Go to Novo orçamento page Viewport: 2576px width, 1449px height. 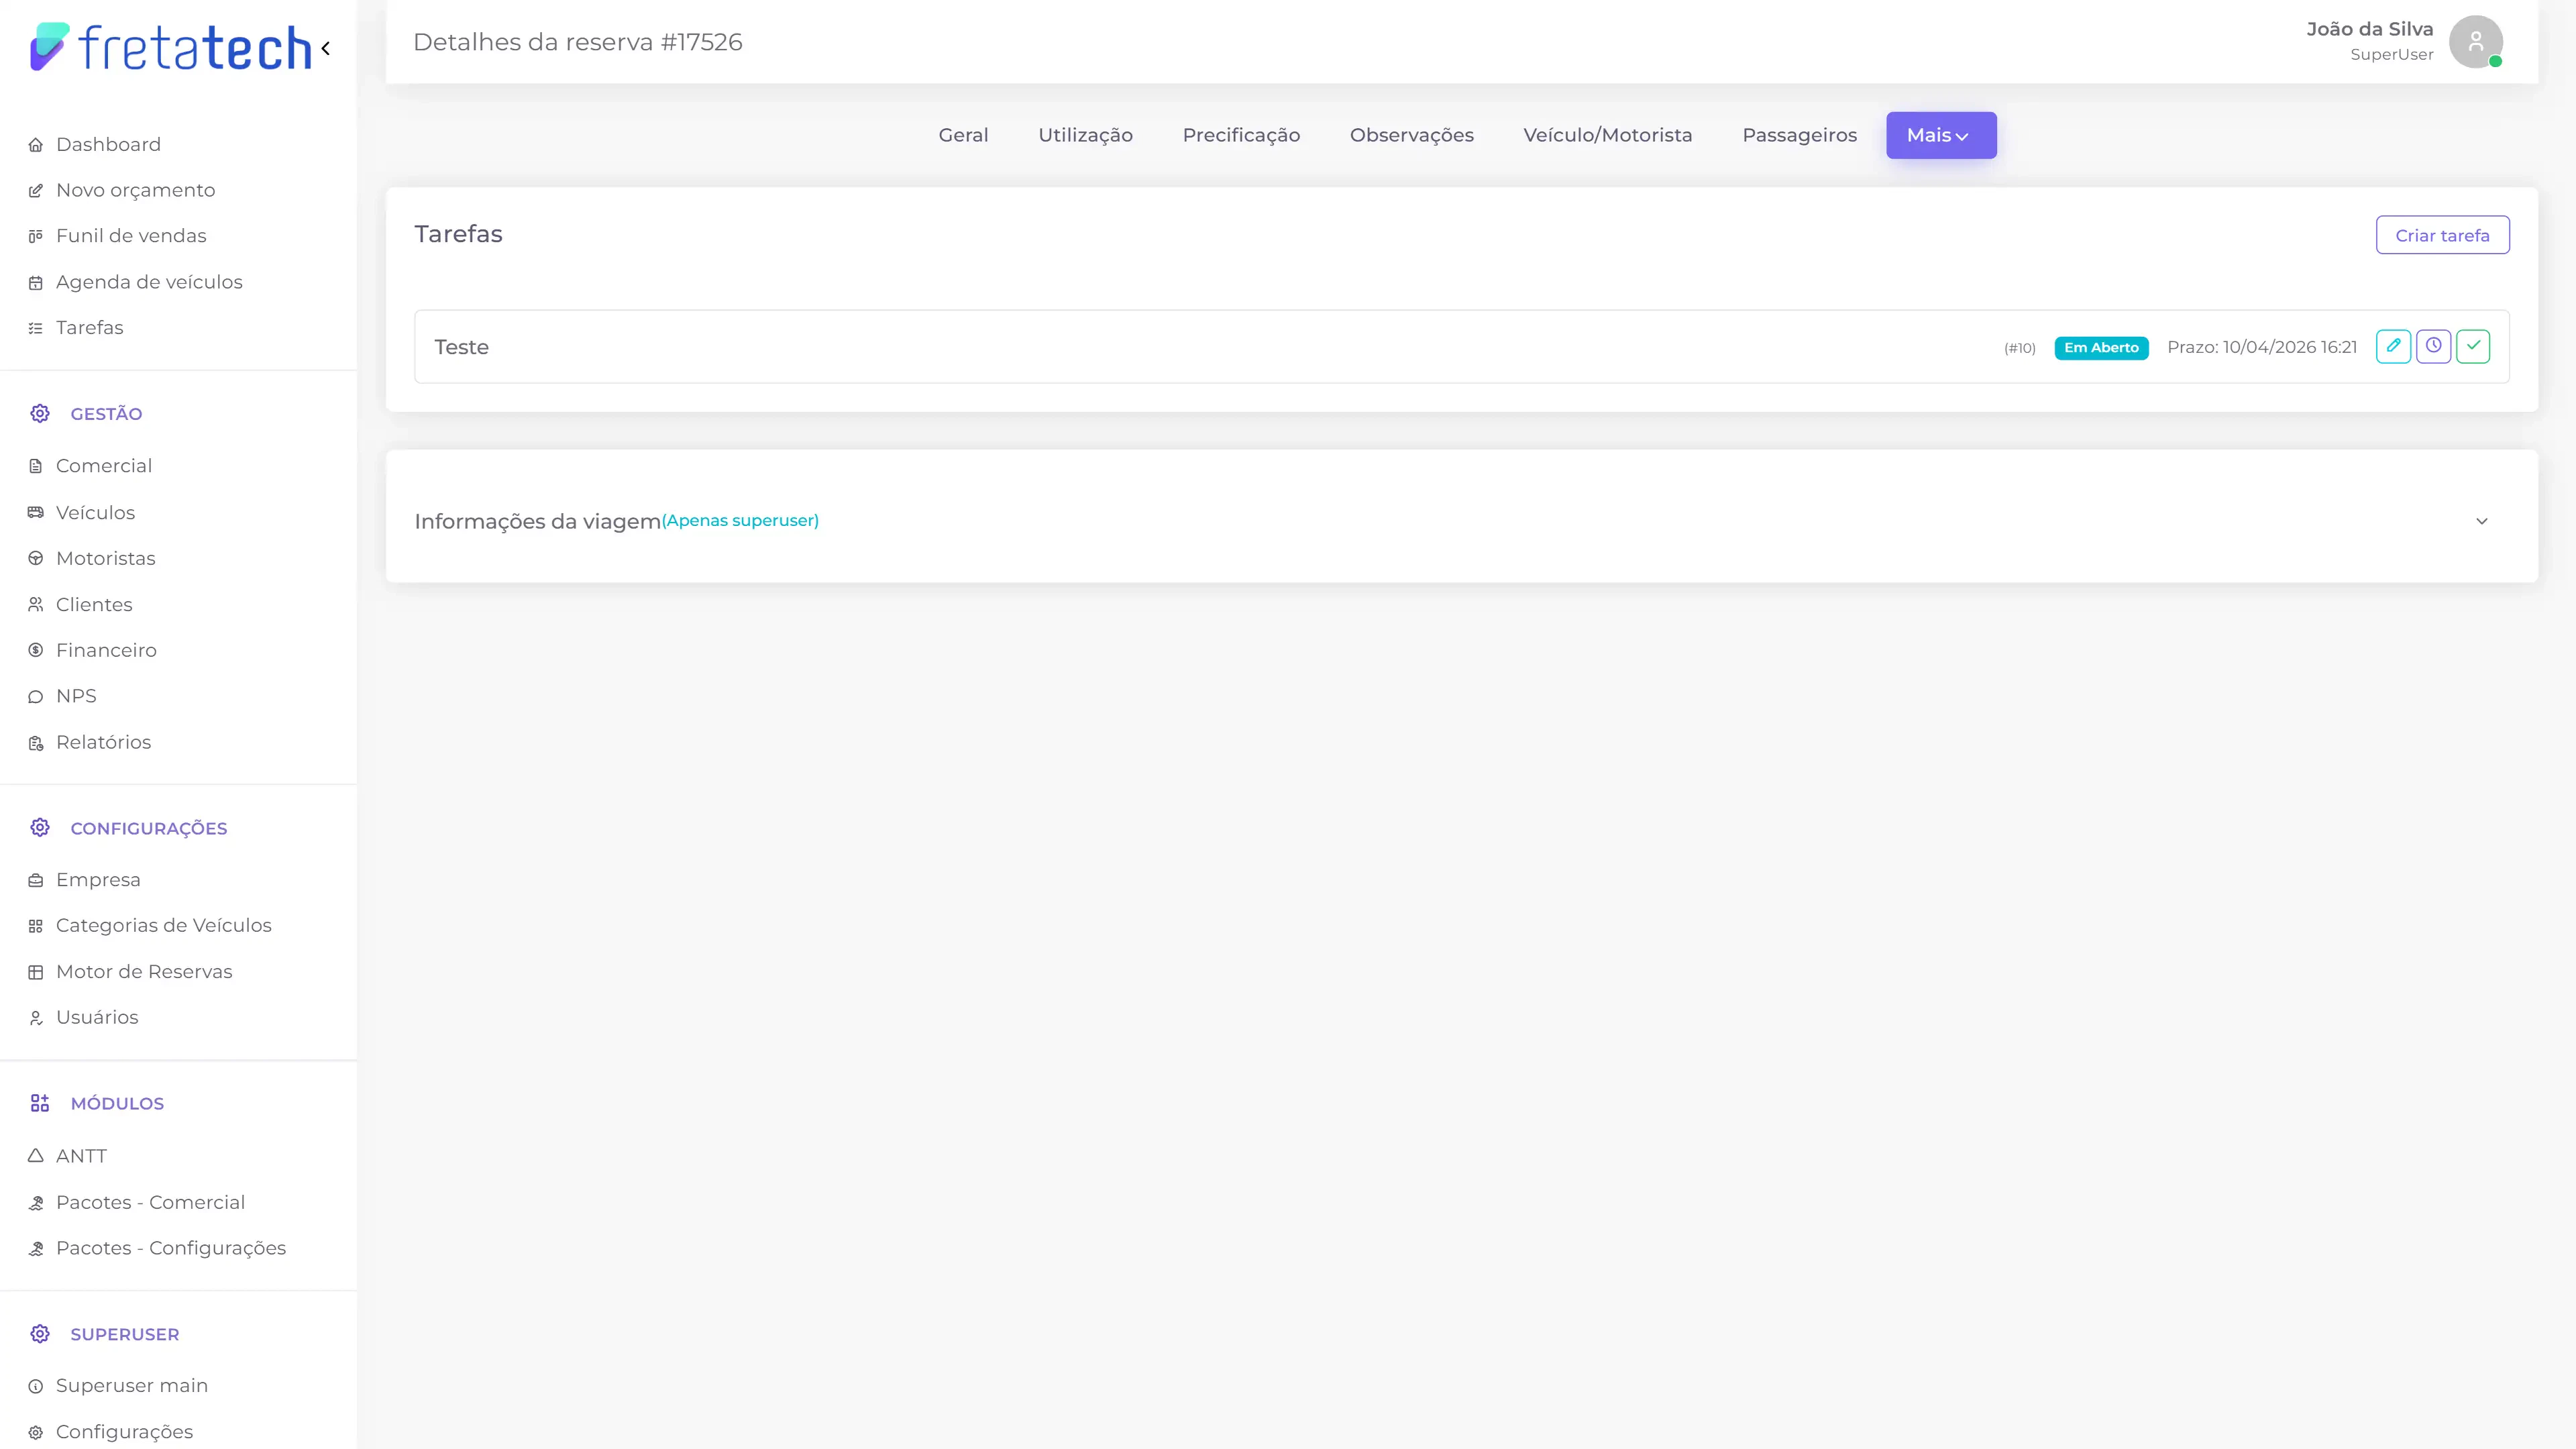(x=135, y=191)
